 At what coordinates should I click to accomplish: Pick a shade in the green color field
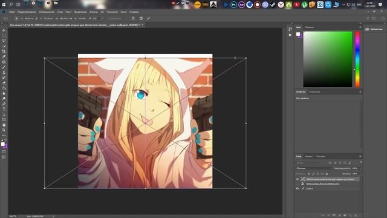[x=328, y=59]
